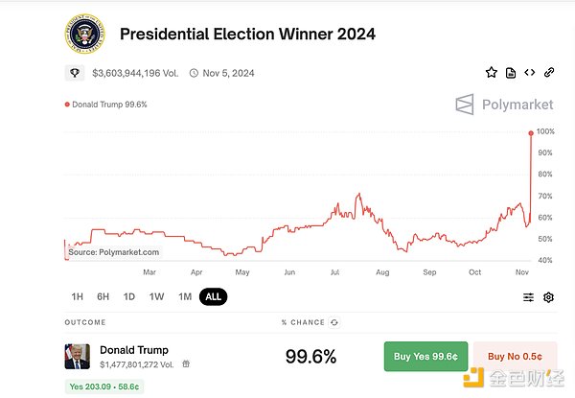575x398 pixels.
Task: Click Donald Trump portrait thumbnail
Action: [78, 357]
